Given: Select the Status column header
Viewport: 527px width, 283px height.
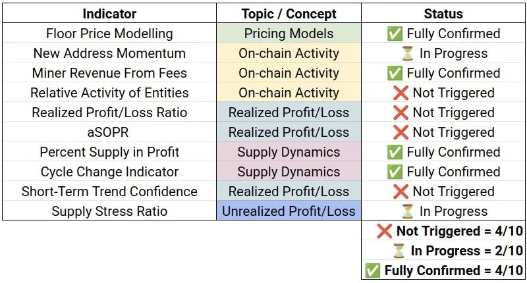Looking at the screenshot, I should [443, 13].
